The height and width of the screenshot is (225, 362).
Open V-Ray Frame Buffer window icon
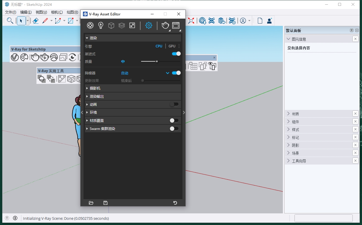point(176,26)
